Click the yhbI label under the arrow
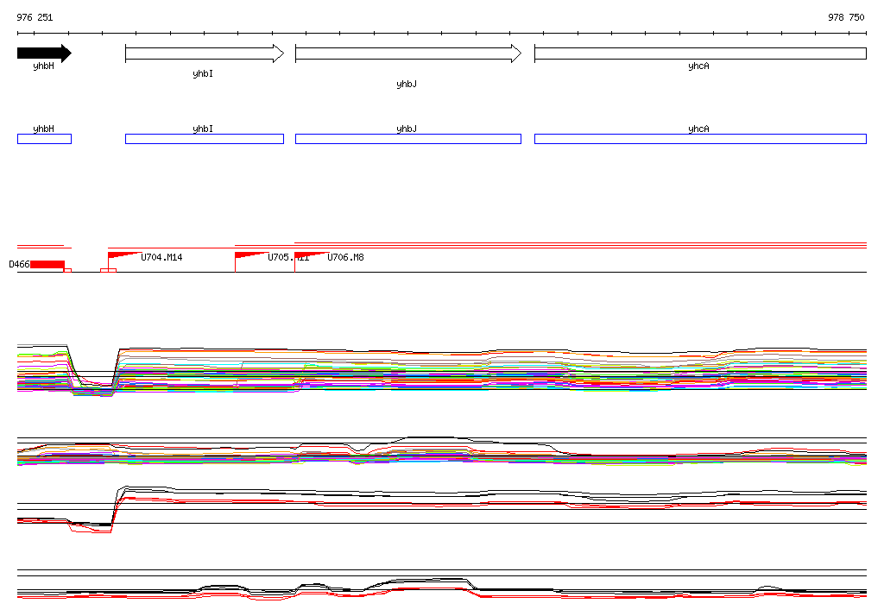The image size is (884, 616). tap(203, 74)
